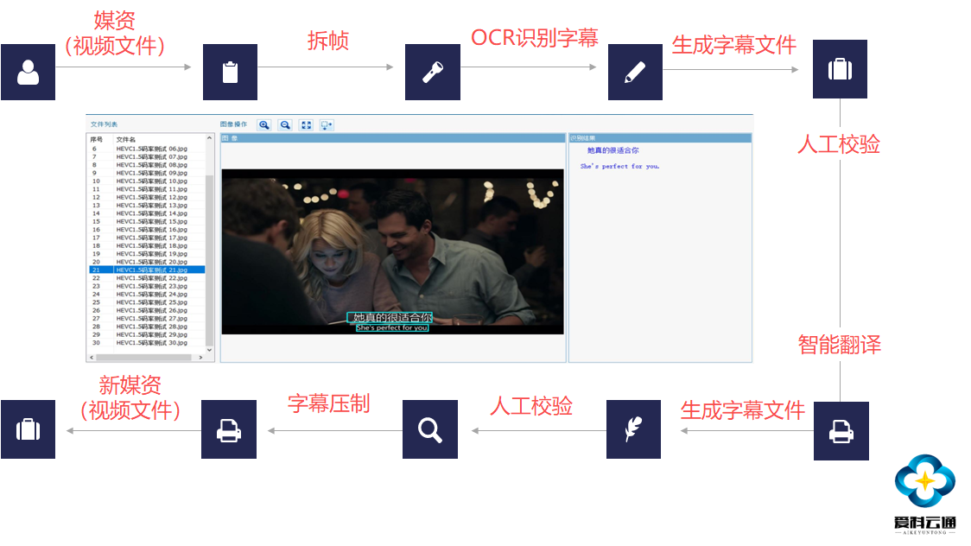Click the file list scroll-up arrow

(209, 138)
